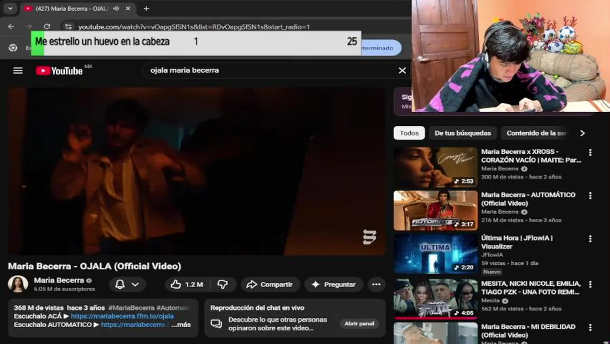This screenshot has width=610, height=344.
Task: Click the Abrir panel chat button
Action: (x=359, y=323)
